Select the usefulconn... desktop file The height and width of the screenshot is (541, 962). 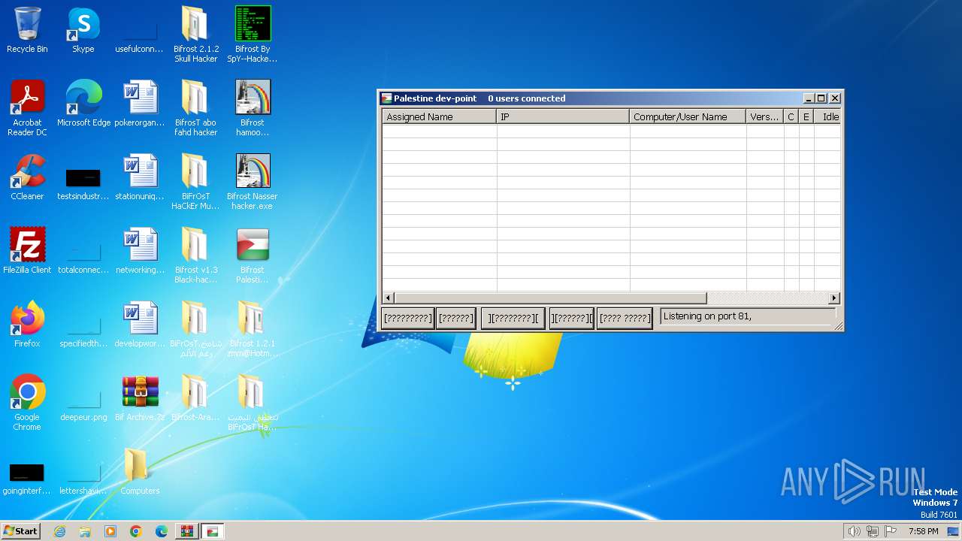(140, 39)
